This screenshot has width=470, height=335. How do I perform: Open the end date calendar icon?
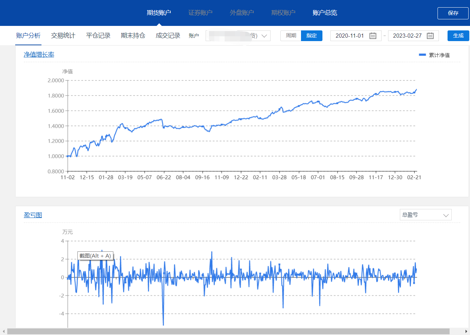(430, 36)
